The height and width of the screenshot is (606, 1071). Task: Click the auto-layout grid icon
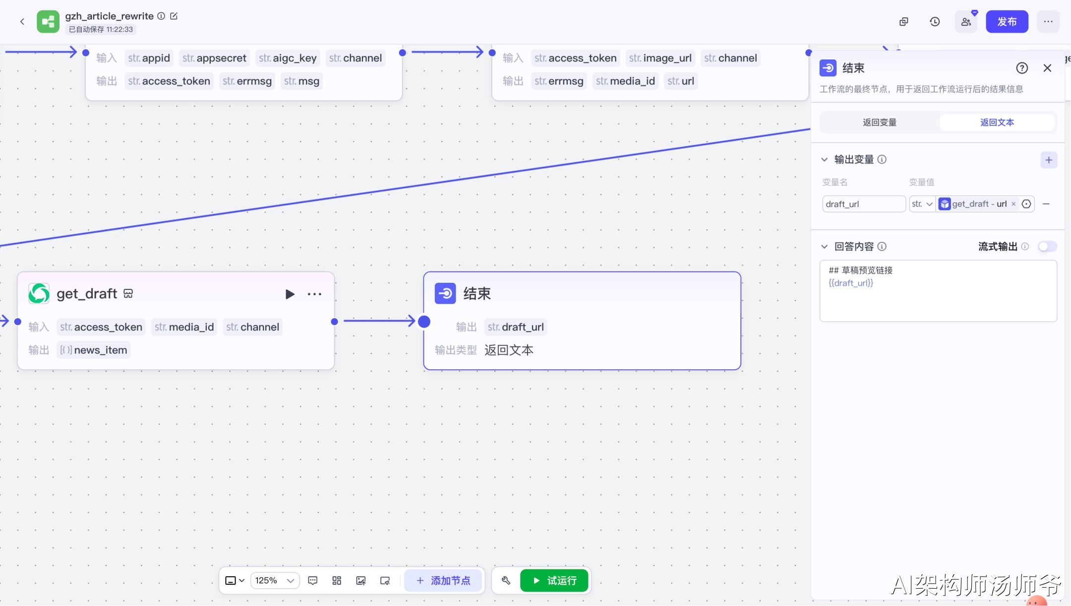tap(337, 580)
